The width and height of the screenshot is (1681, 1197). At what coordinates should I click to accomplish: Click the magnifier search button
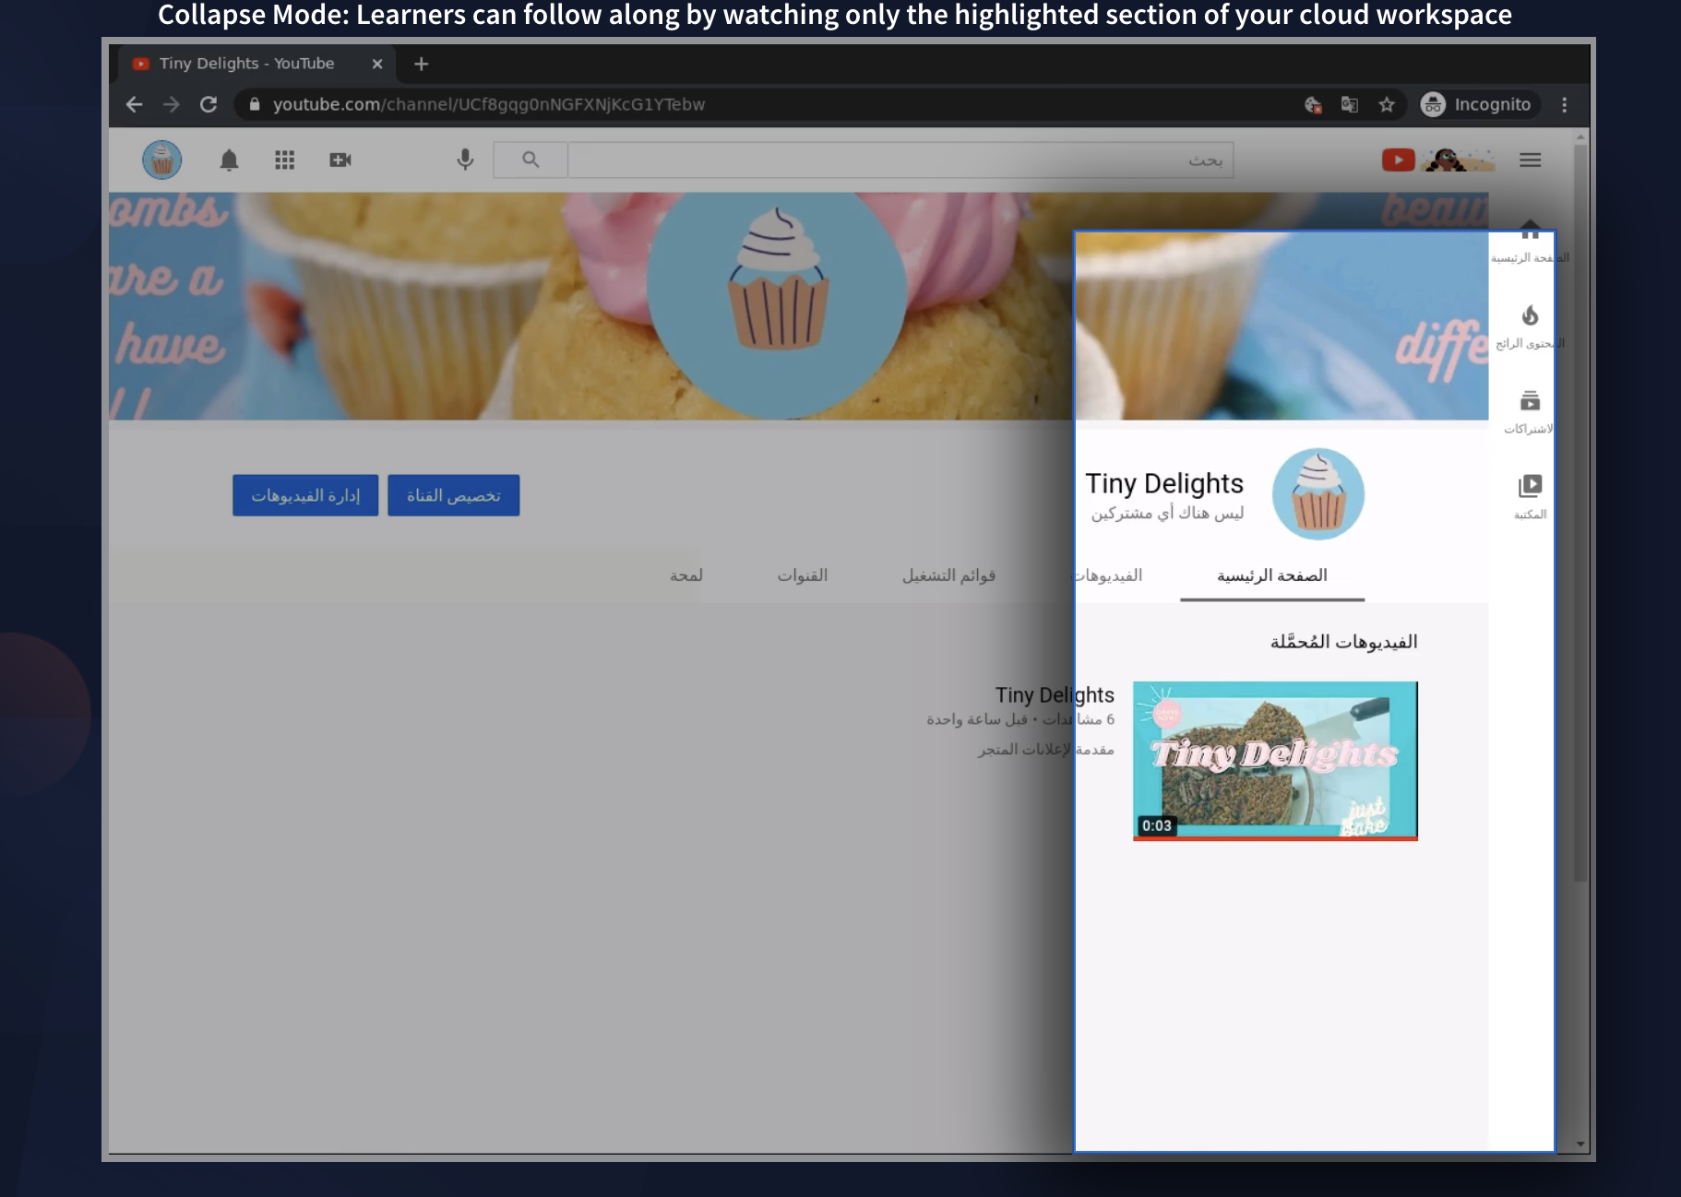531,160
